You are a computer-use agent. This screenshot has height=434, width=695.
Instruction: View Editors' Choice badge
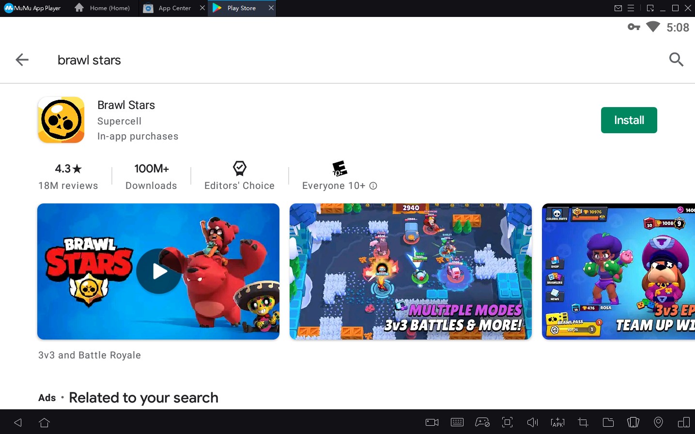click(239, 176)
